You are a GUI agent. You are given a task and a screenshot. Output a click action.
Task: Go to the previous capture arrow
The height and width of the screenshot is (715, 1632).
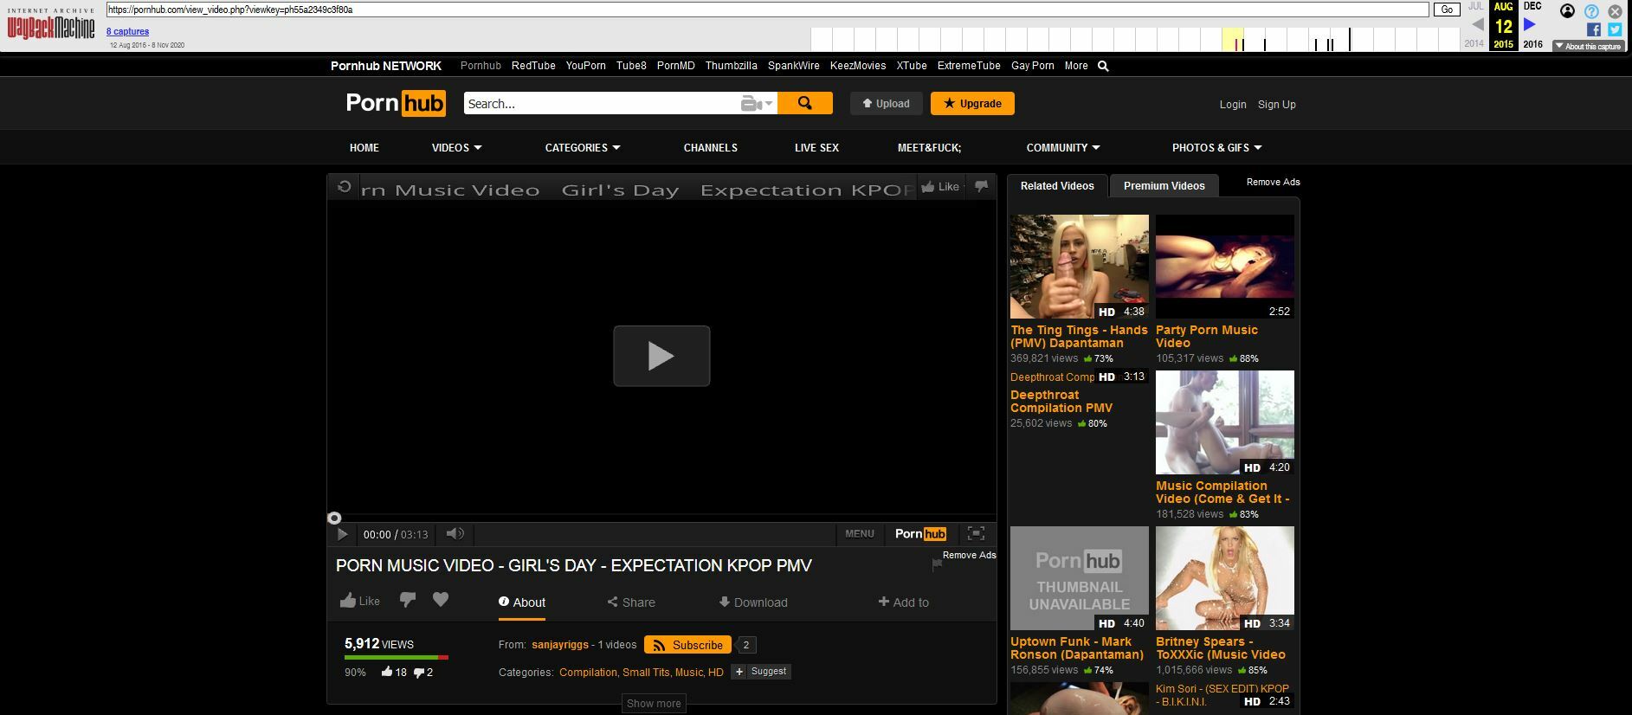[x=1477, y=25]
